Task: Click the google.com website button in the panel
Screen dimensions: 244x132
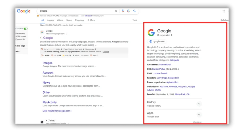Action: [157, 42]
